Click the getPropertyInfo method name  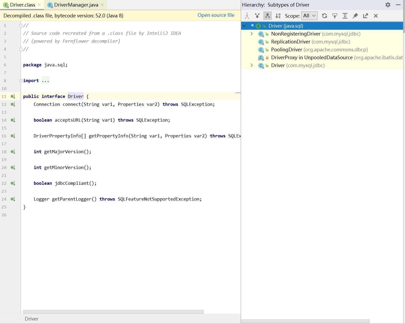pos(109,136)
